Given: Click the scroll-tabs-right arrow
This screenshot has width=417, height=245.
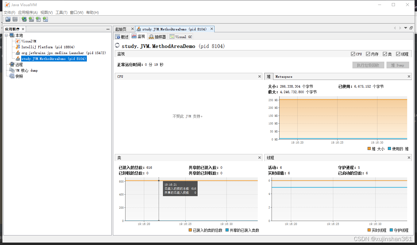Looking at the screenshot, I should [x=400, y=28].
